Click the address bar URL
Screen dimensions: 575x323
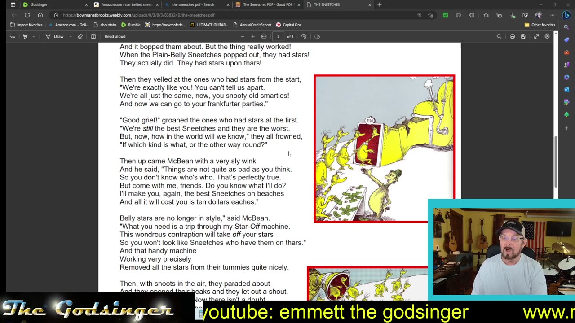click(138, 15)
